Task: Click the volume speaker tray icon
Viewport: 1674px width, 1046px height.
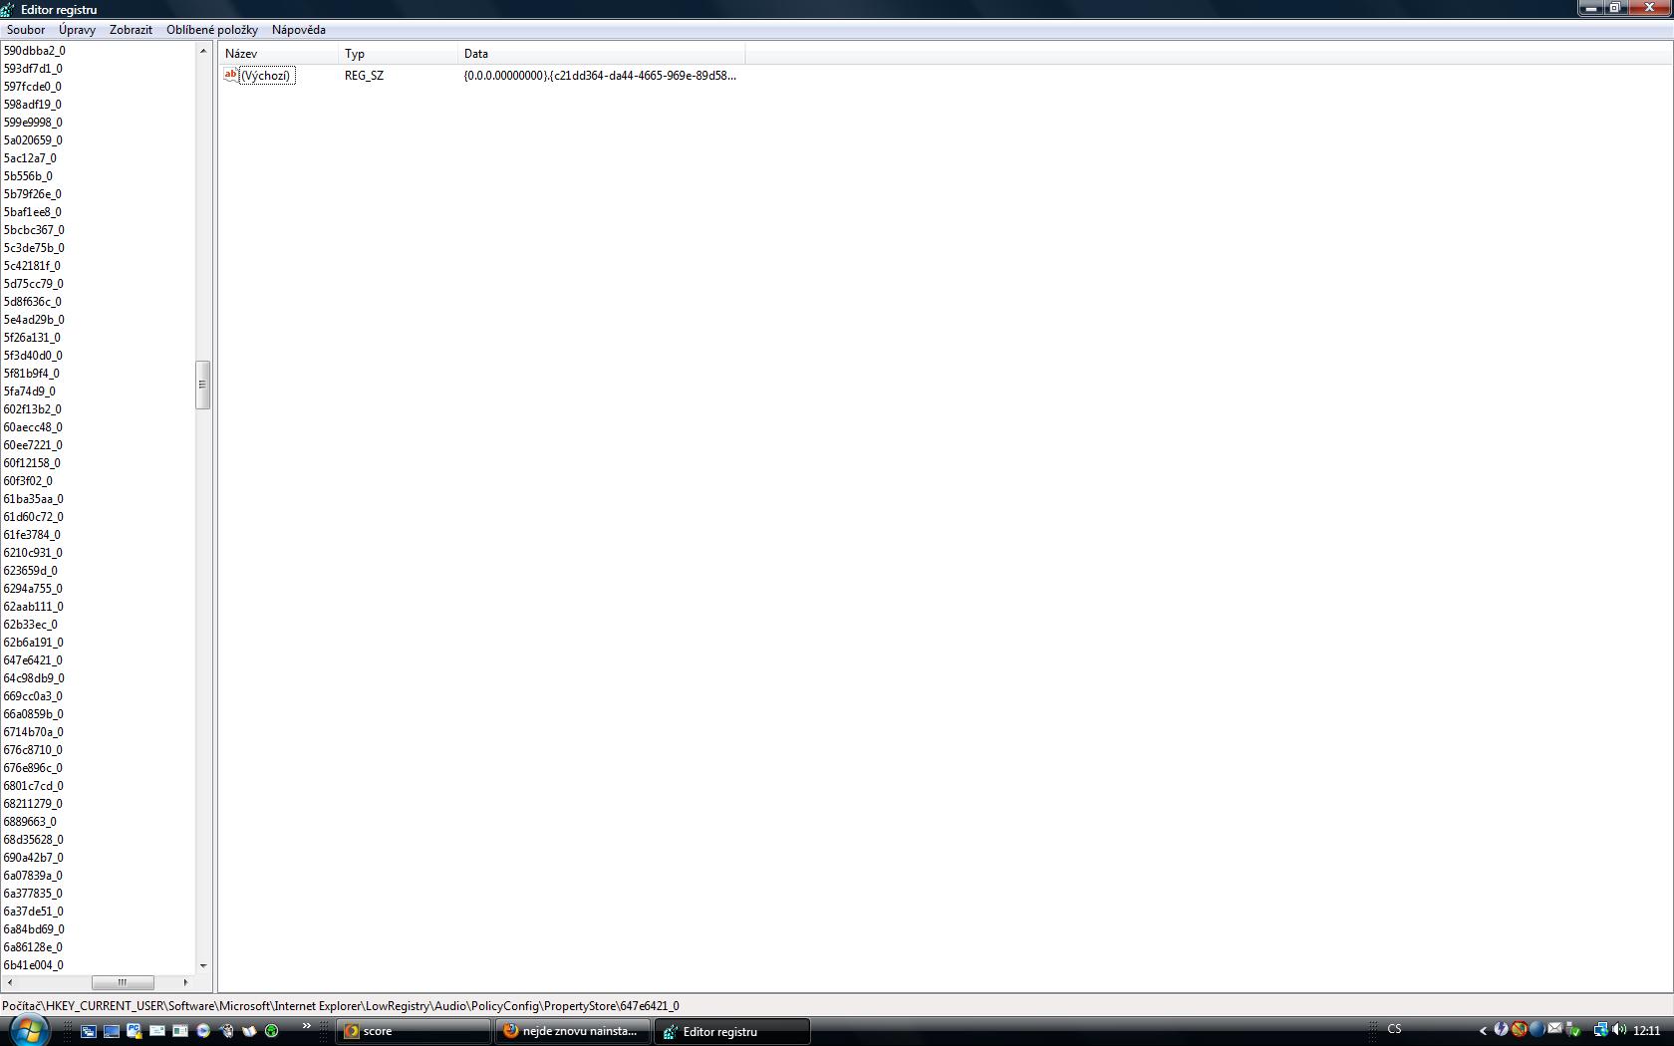Action: [x=1619, y=1029]
